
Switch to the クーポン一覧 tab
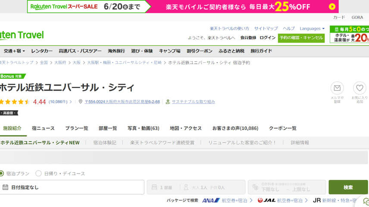(283, 128)
